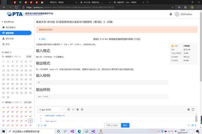This screenshot has width=202, height=134.
Task: Open the 2035calizo user account menu
Action: pos(183,14)
